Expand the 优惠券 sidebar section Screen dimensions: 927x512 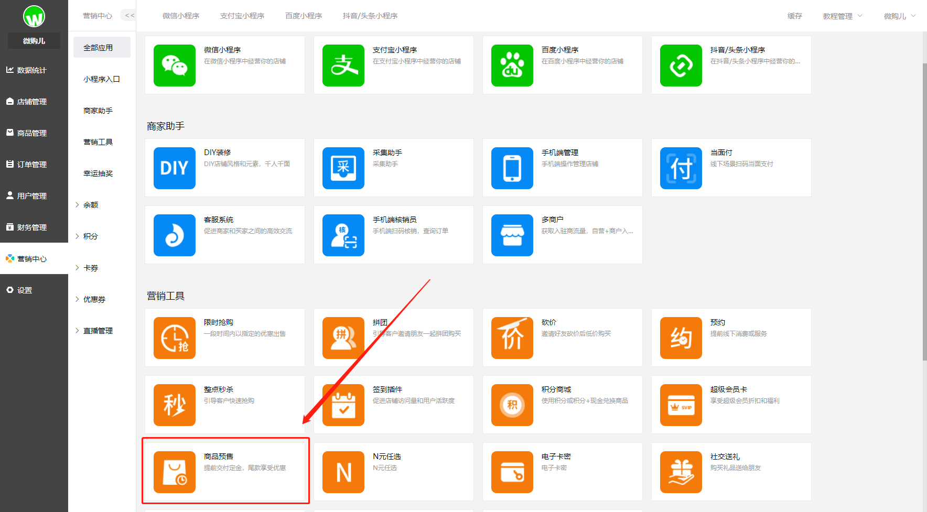94,299
